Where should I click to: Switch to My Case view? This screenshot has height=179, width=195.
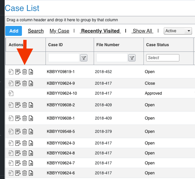coord(59,31)
